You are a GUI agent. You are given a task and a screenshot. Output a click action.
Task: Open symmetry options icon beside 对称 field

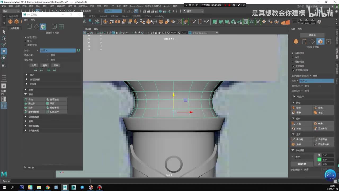pos(78,50)
